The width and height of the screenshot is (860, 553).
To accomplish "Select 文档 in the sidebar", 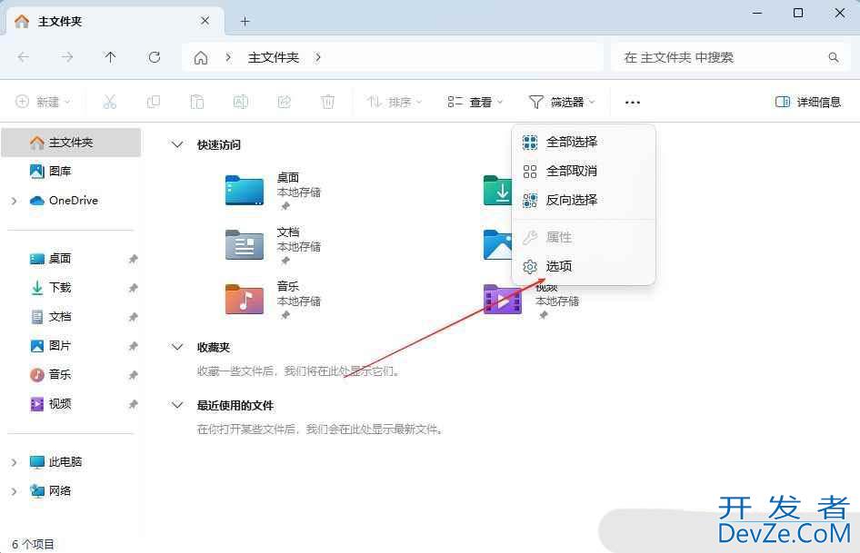I will [x=60, y=317].
